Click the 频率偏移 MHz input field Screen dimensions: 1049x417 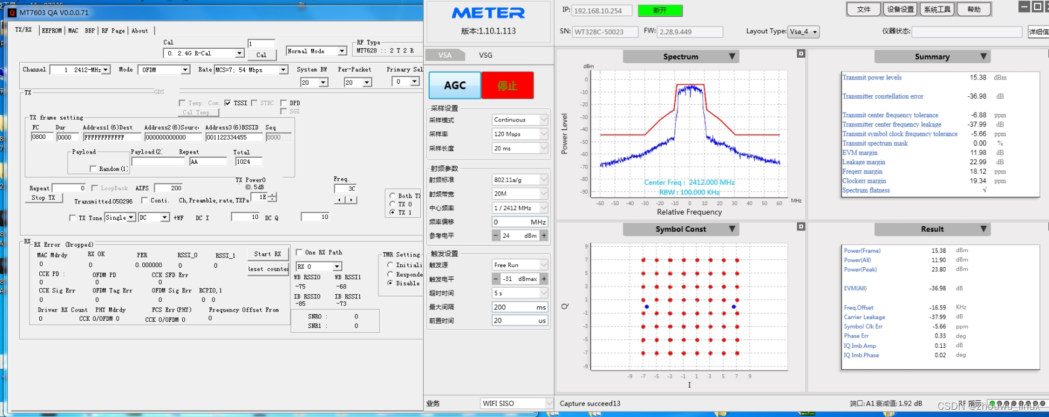pos(520,222)
